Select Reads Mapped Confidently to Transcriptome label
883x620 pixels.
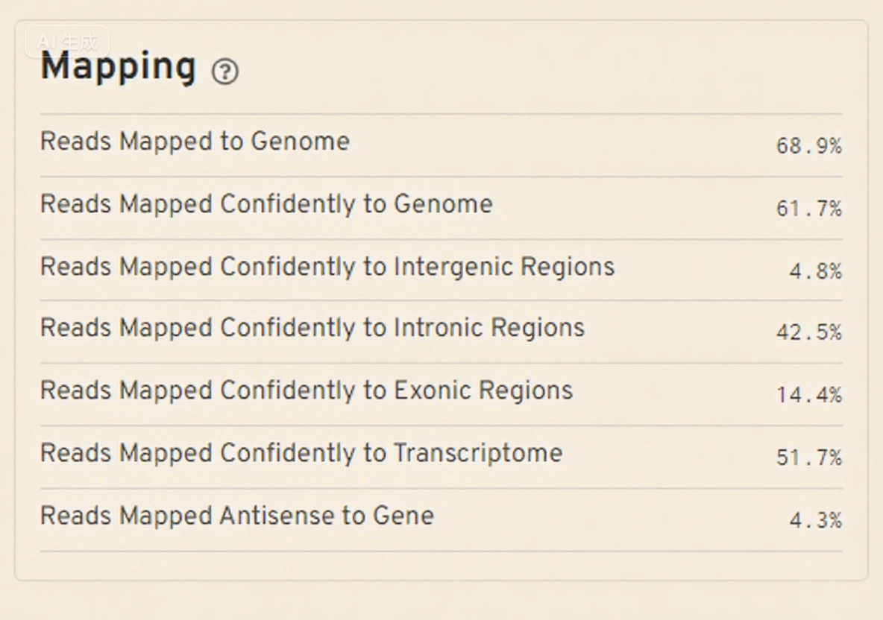tap(301, 454)
